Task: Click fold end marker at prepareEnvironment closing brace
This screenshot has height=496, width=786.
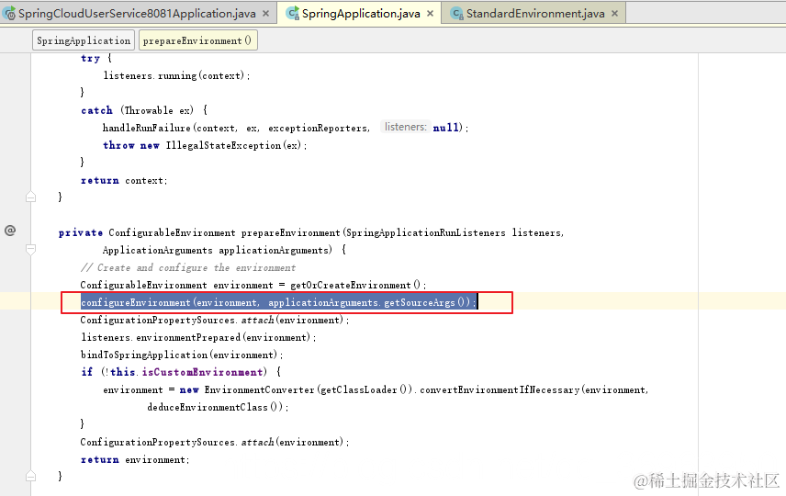Action: coord(30,476)
